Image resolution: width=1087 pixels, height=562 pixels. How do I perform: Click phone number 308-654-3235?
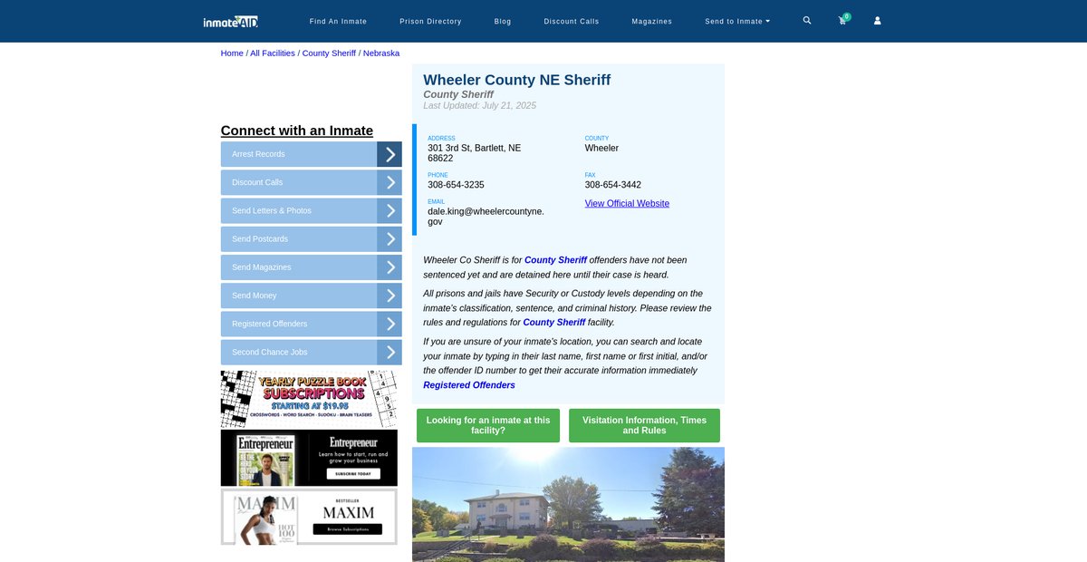[x=456, y=185]
